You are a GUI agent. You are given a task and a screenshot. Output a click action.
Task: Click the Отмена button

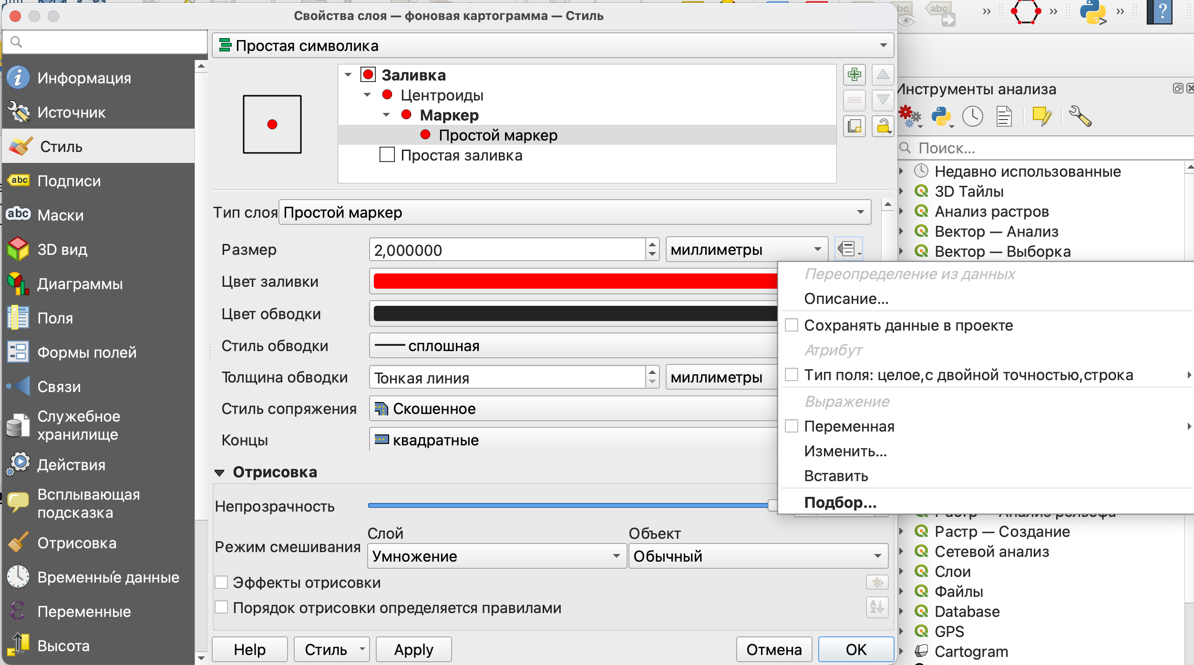click(773, 649)
